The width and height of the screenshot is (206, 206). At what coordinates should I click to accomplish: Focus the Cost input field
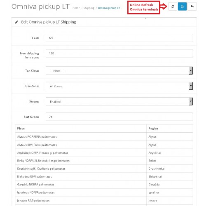(119, 38)
